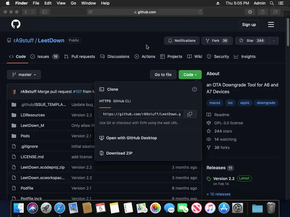
Task: Click the Safari address bar
Action: [x=145, y=12]
